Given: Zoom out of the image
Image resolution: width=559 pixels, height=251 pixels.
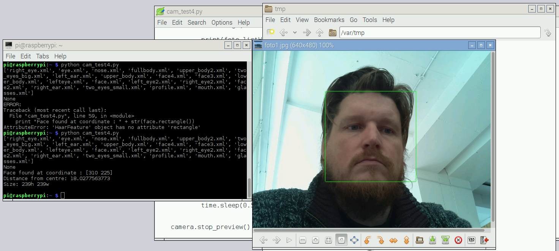Looking at the screenshot, I should (x=303, y=240).
